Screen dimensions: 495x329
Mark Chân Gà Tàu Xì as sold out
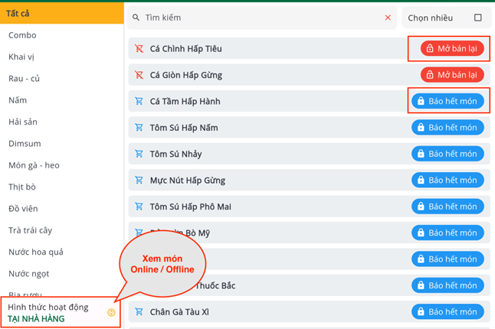pyautogui.click(x=447, y=311)
